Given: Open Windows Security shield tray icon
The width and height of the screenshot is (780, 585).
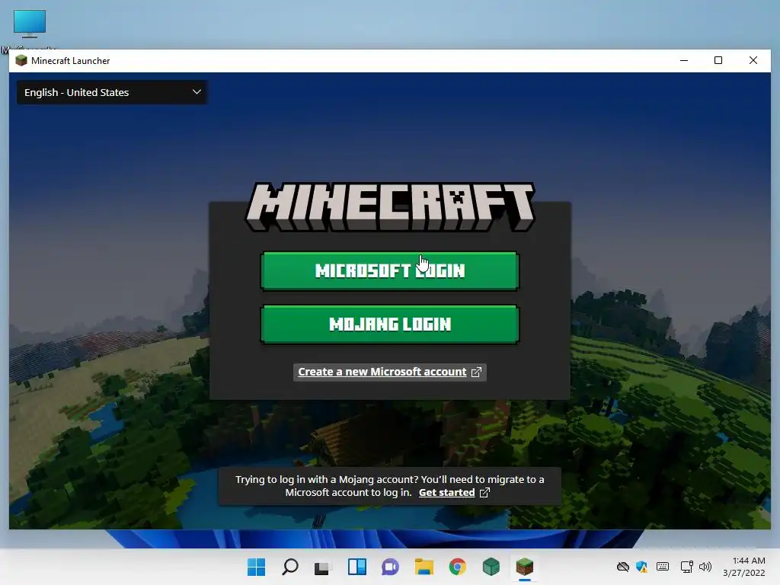Looking at the screenshot, I should click(642, 567).
